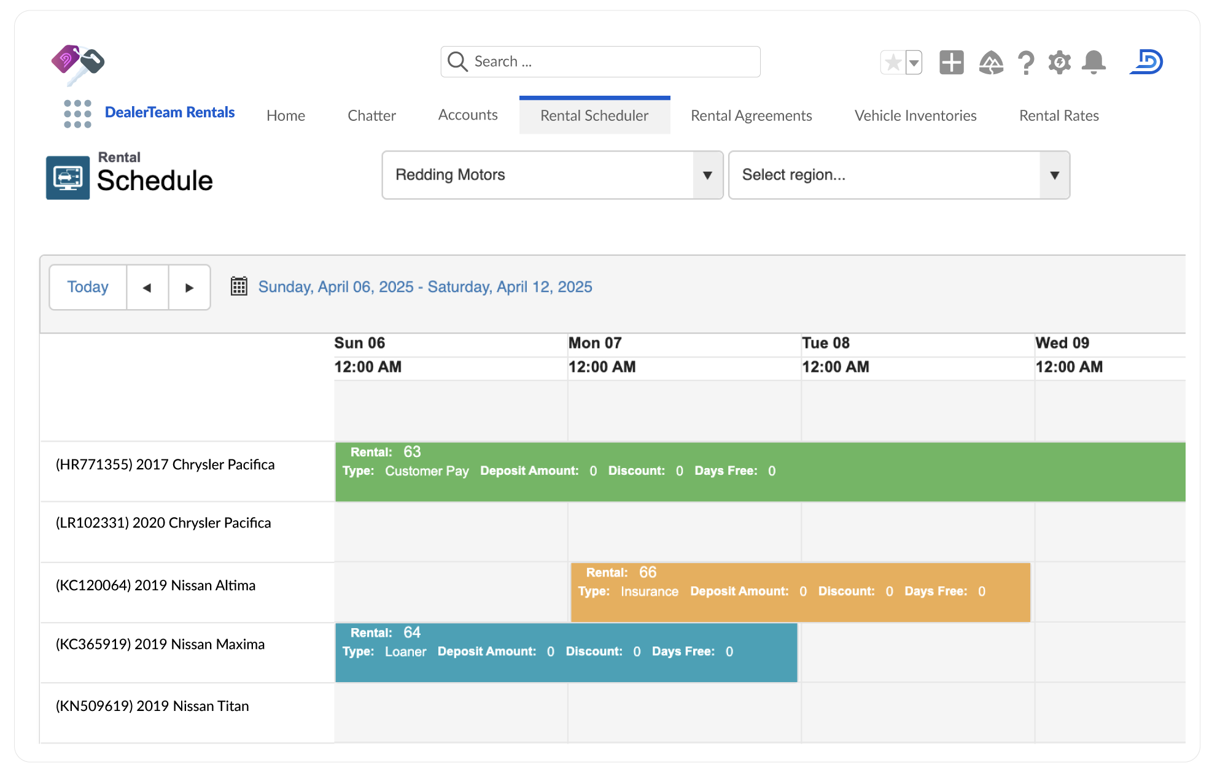This screenshot has height=768, width=1212.
Task: Open the Chatter tab
Action: (x=371, y=115)
